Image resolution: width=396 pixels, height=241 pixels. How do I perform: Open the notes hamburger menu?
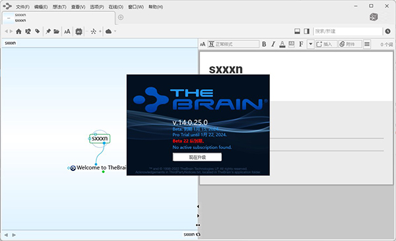tap(367, 44)
